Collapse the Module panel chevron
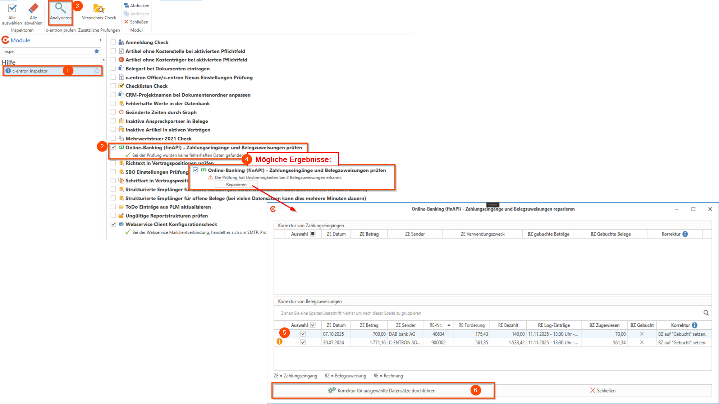Viewport: 719px width, 404px height. point(101,40)
